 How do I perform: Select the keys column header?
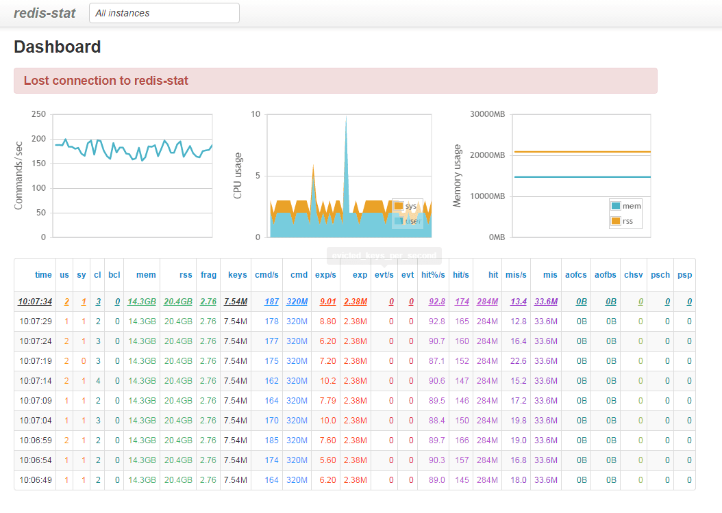(237, 275)
